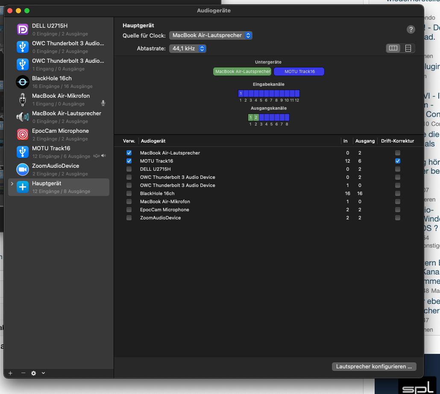Expand the Hauptgerät disclosure chevron
The image size is (440, 394).
(12, 184)
